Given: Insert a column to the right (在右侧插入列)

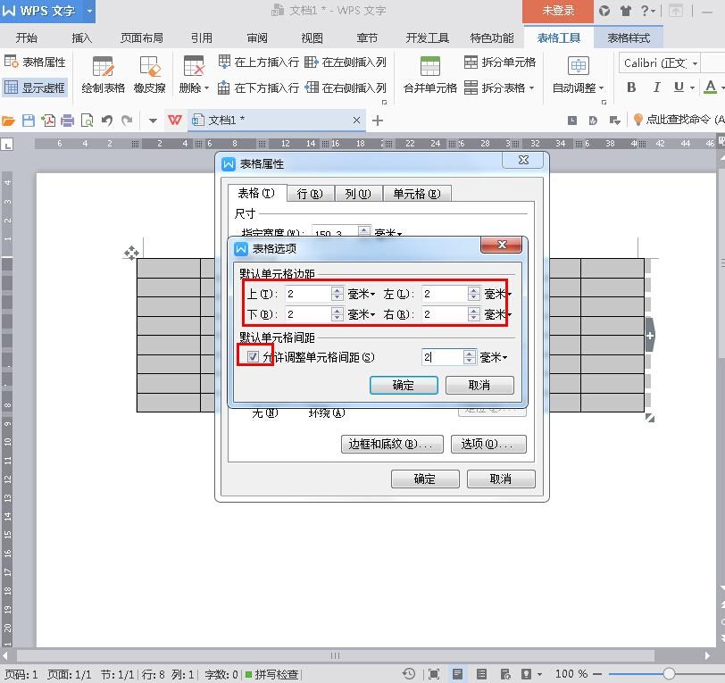Looking at the screenshot, I should (x=346, y=87).
